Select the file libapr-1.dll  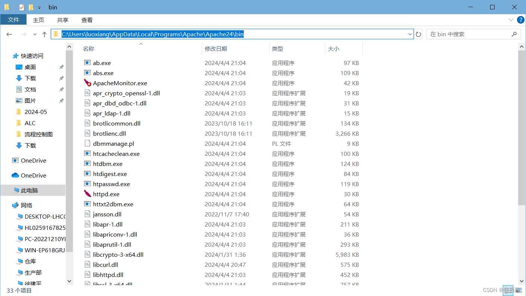click(108, 224)
